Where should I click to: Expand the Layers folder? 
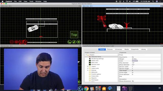coord(88,66)
